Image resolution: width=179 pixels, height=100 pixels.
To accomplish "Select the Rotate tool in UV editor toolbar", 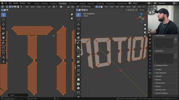I will click(x=3, y=29).
